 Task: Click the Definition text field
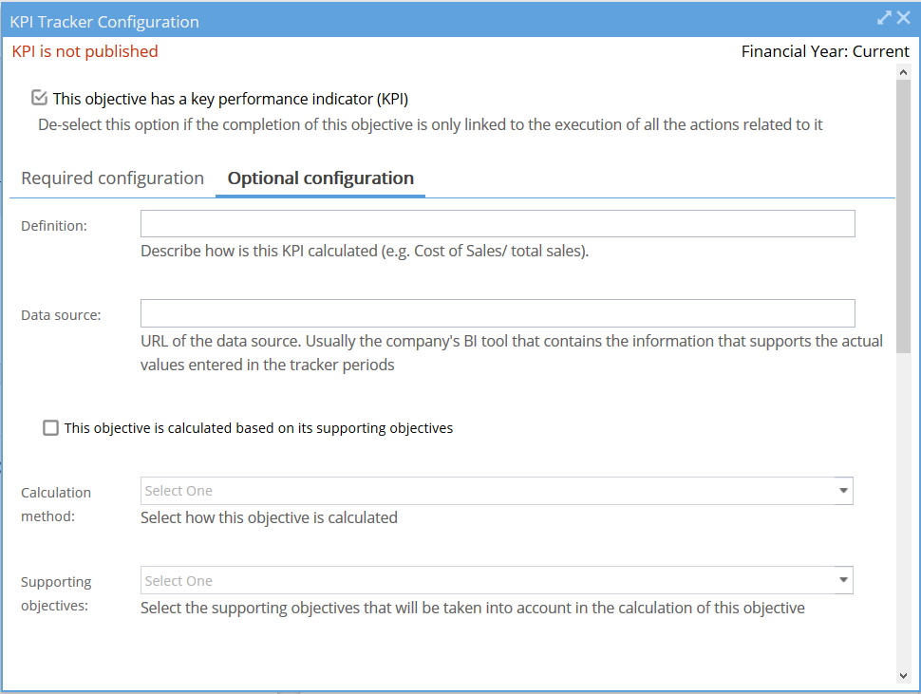(x=498, y=224)
